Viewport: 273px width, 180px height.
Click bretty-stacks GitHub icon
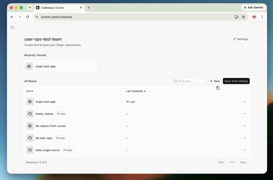[30, 114]
